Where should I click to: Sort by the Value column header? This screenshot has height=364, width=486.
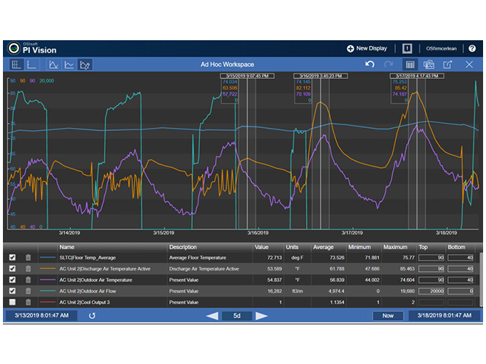(261, 247)
